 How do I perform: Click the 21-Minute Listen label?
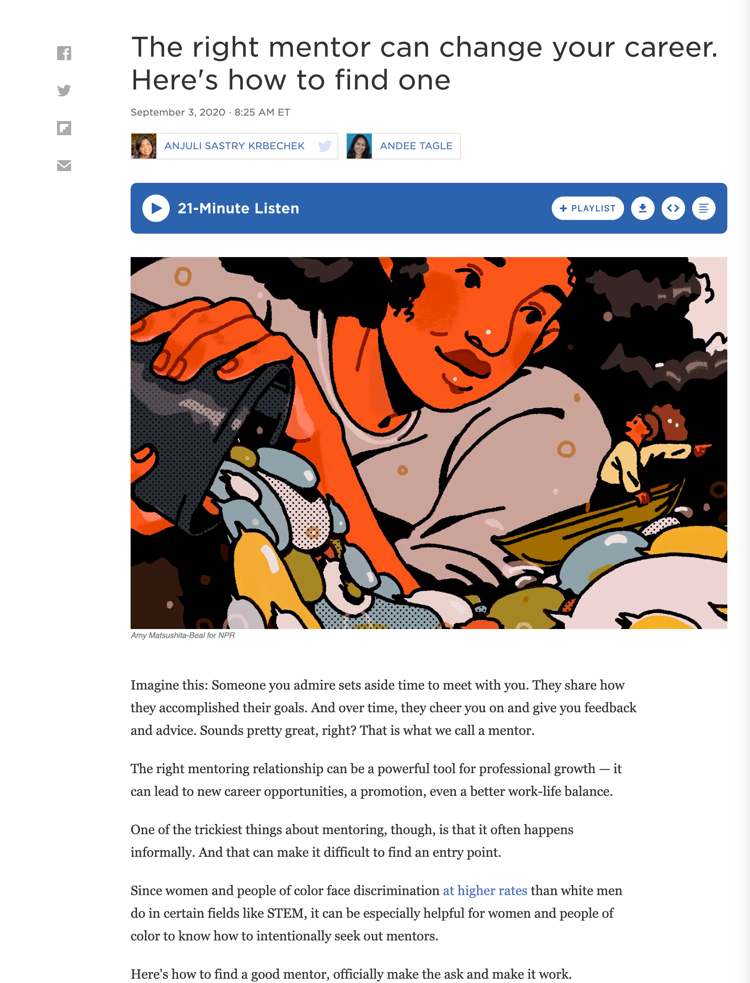click(x=239, y=208)
